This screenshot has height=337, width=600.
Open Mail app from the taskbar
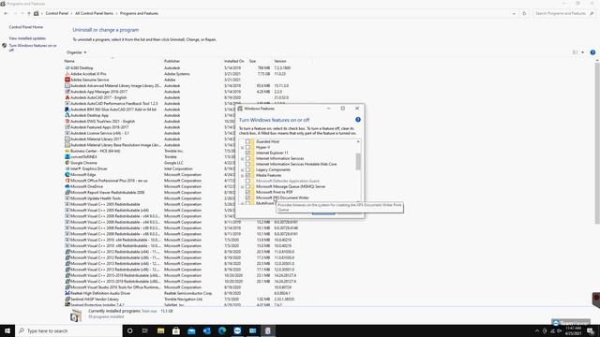coord(191,330)
